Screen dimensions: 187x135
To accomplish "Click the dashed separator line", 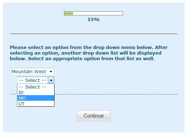I will tap(116, 94).
